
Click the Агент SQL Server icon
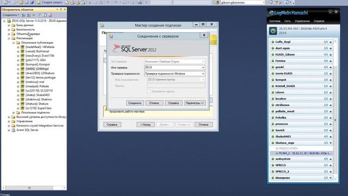point(13,130)
